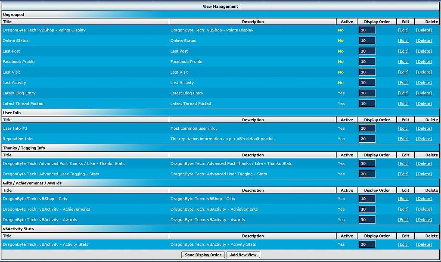Screen dimensions: 441x262
Task: Edit the Last Activity view
Action: [403, 83]
